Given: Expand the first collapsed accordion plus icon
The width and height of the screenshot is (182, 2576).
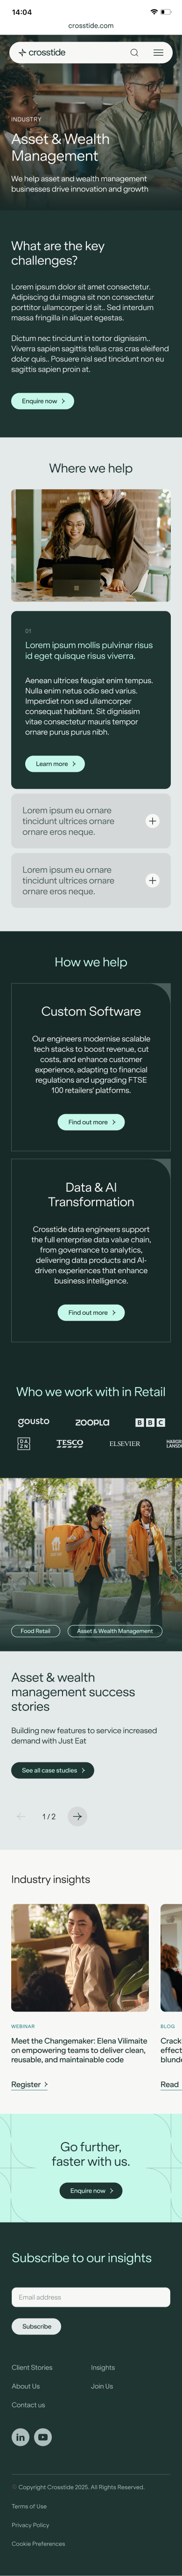Looking at the screenshot, I should [x=152, y=821].
